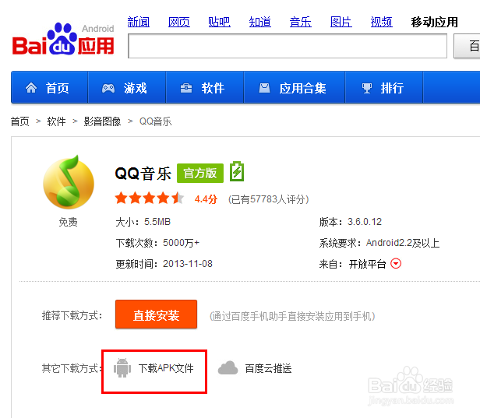
Task: Open the 新闻 link
Action: [x=139, y=22]
